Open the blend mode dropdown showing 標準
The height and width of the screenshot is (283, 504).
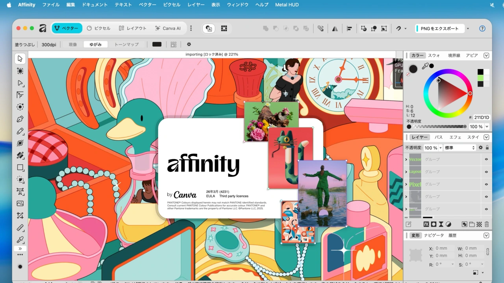tap(458, 147)
